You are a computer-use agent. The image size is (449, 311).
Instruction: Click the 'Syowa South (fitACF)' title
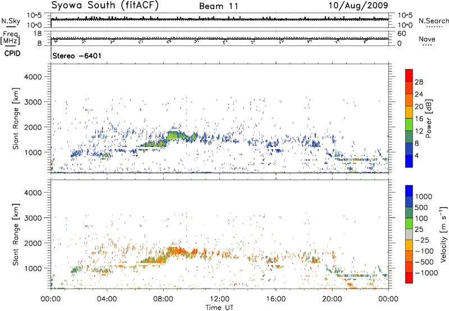click(x=105, y=6)
